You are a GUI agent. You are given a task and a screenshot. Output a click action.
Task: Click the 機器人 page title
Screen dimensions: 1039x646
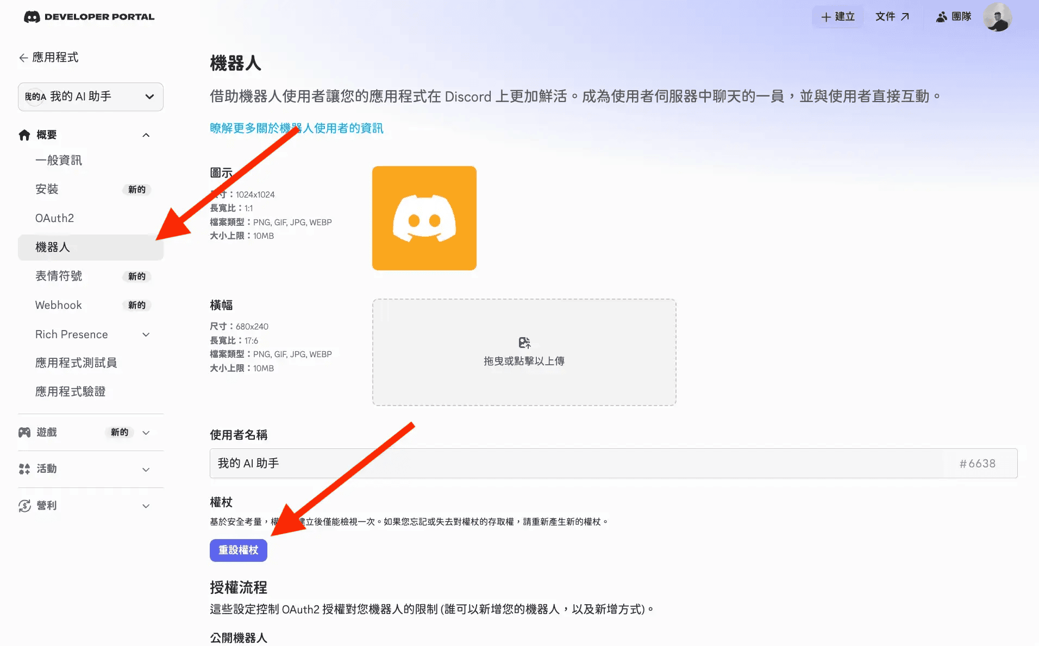coord(236,64)
